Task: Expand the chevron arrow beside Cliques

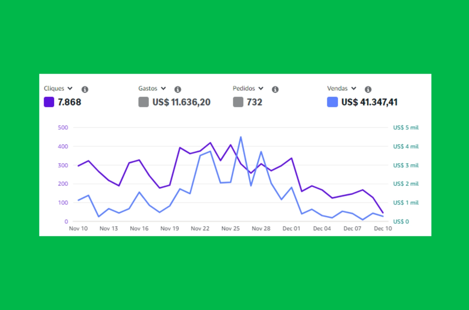Action: pos(70,88)
